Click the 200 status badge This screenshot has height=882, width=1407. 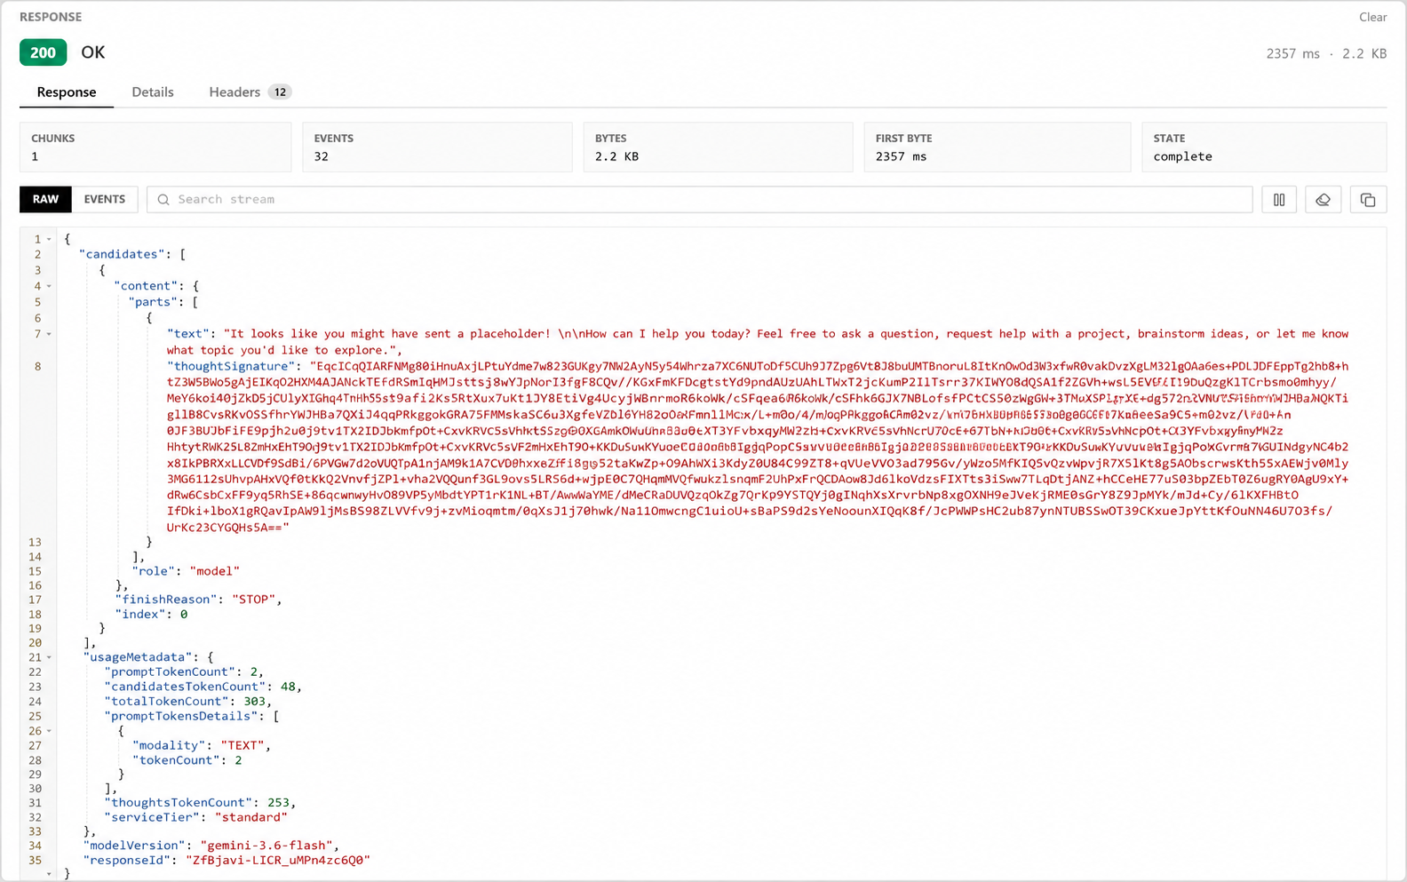[x=43, y=52]
